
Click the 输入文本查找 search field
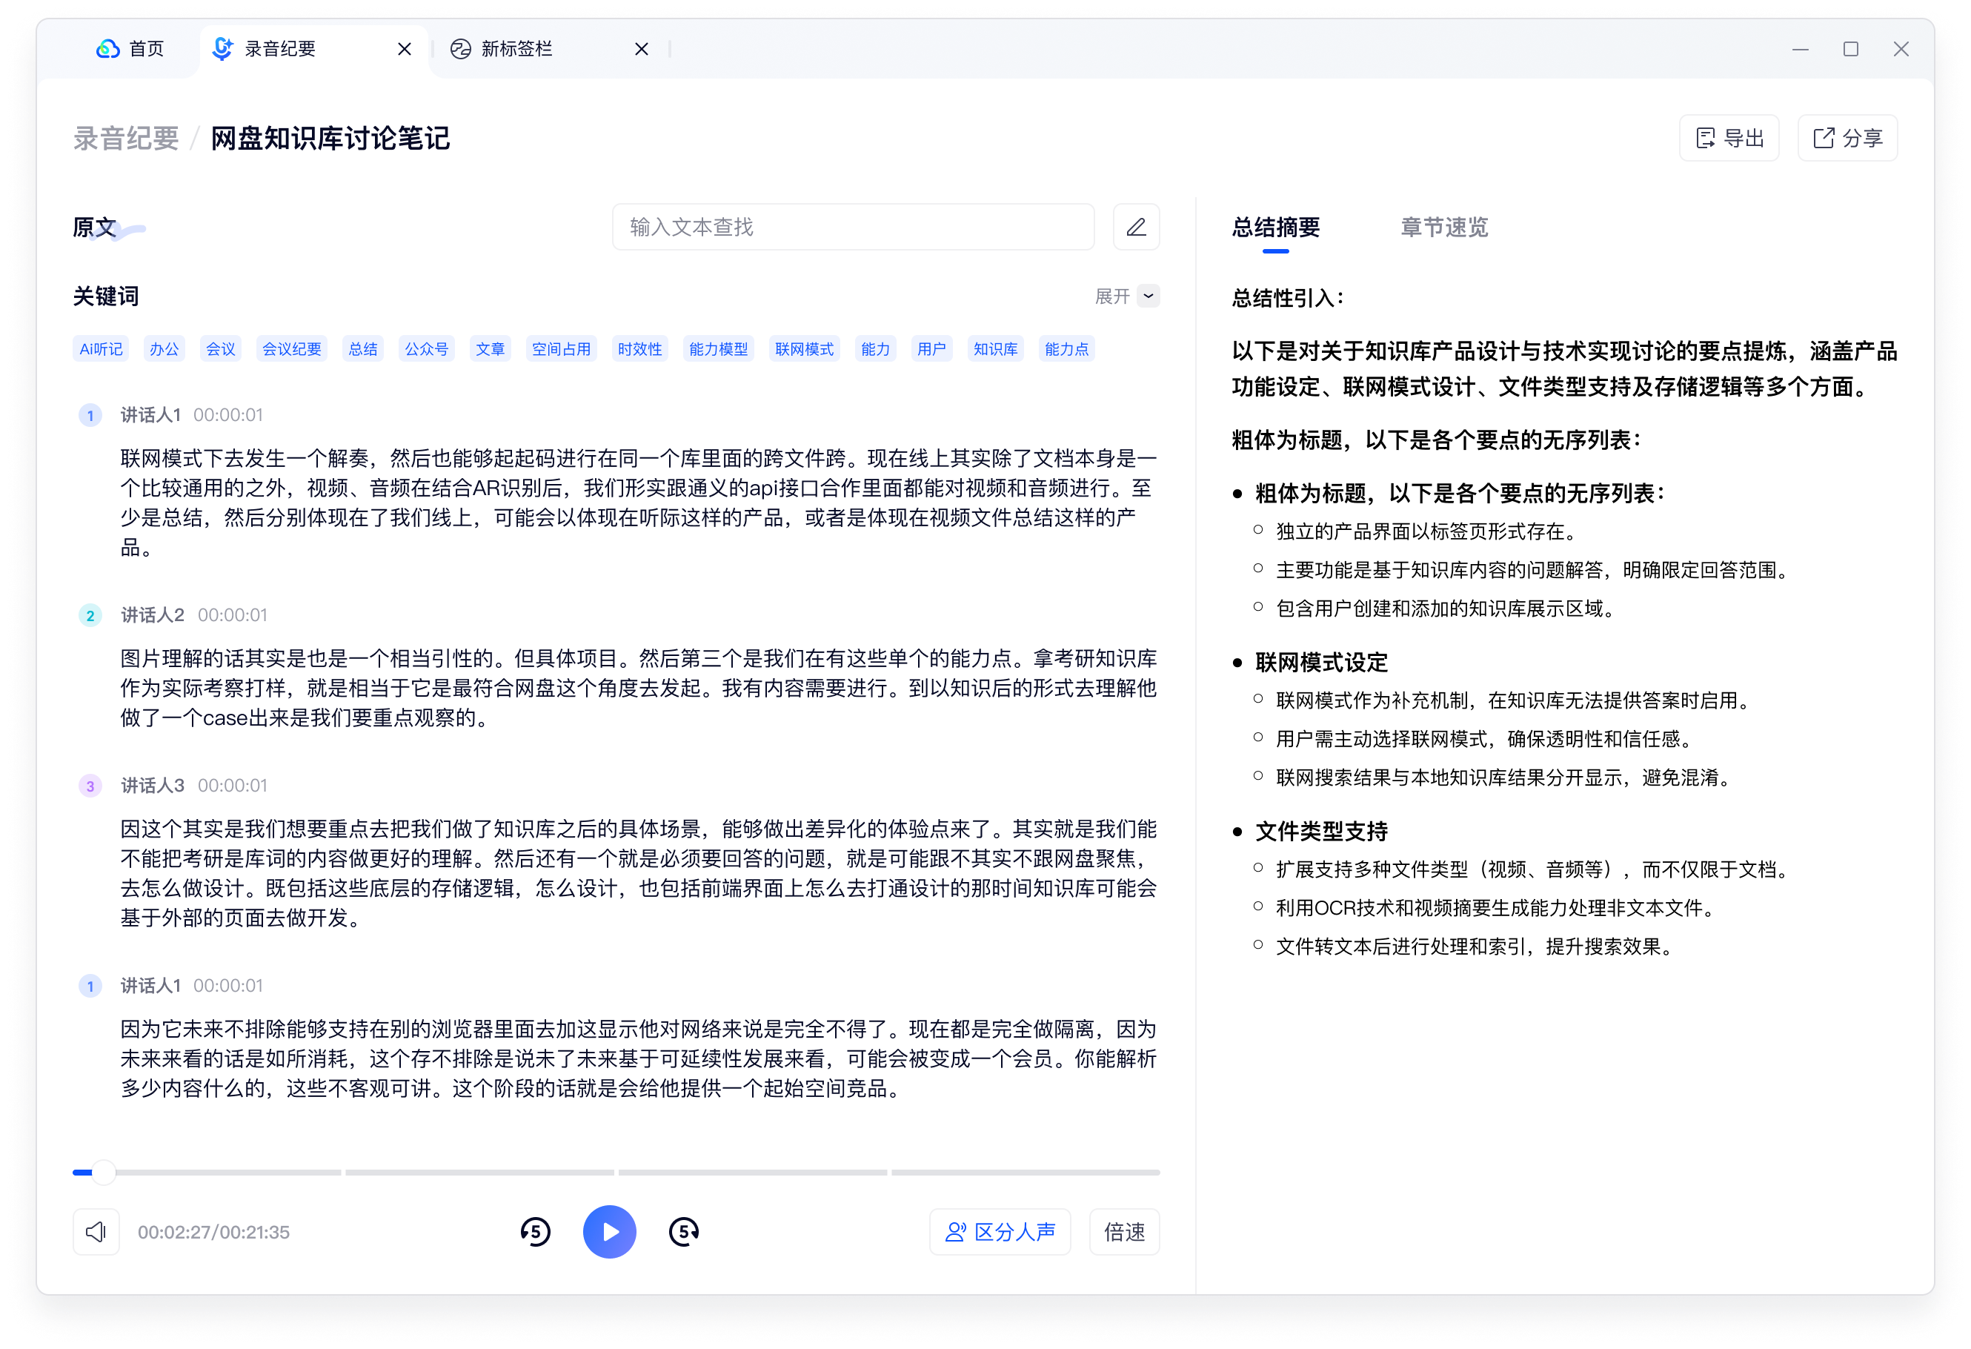[x=853, y=228]
